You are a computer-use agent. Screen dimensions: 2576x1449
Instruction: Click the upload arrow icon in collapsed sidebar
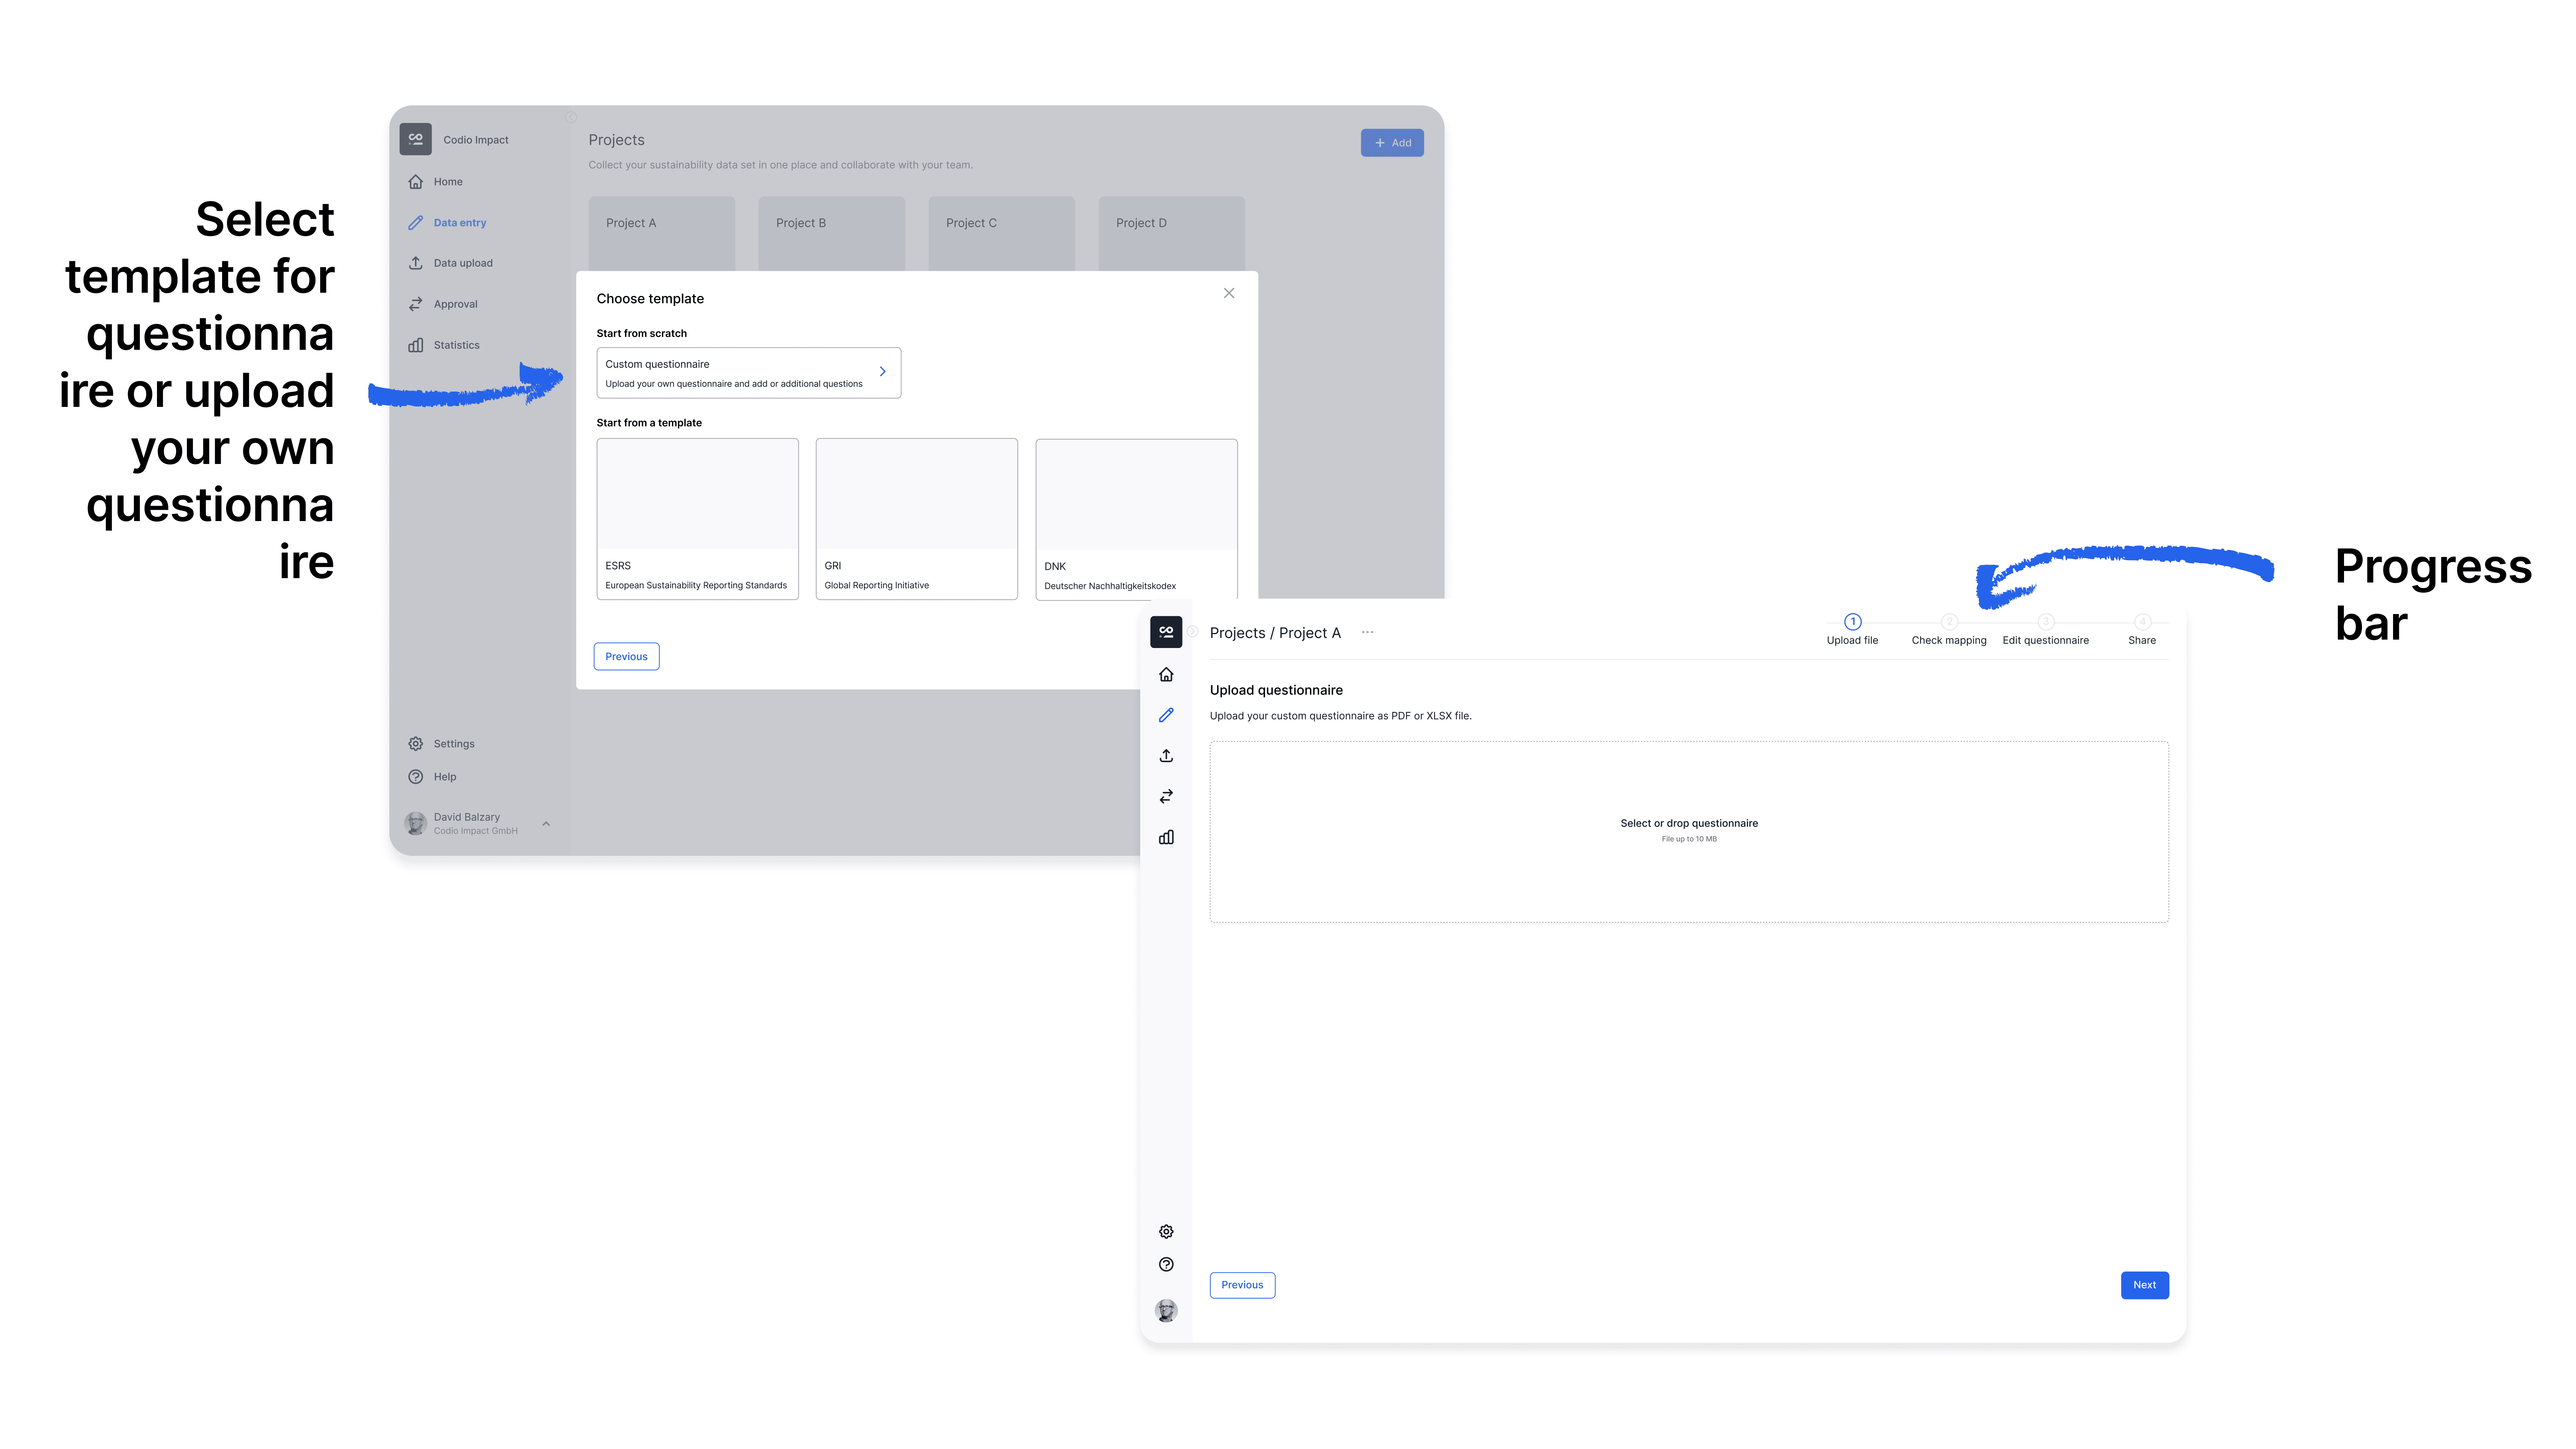[x=1166, y=756]
